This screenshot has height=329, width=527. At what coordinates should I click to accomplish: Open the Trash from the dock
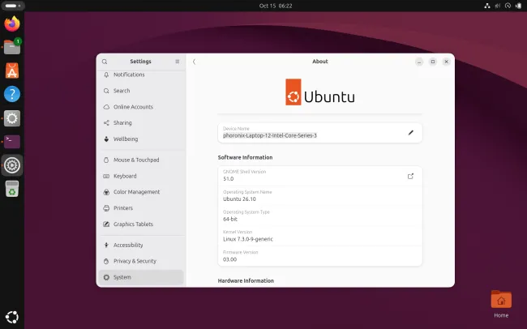12,189
